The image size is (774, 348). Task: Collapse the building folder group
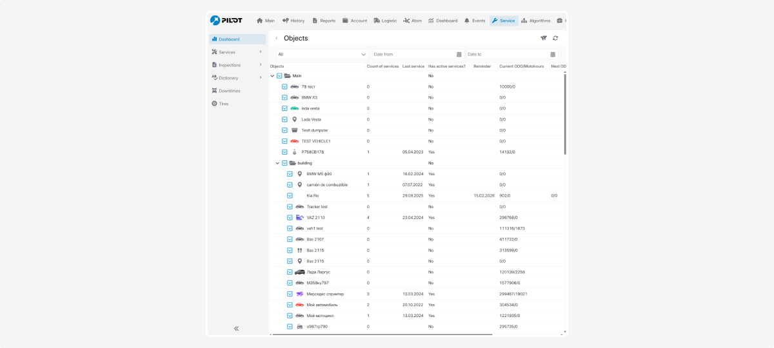pyautogui.click(x=277, y=163)
